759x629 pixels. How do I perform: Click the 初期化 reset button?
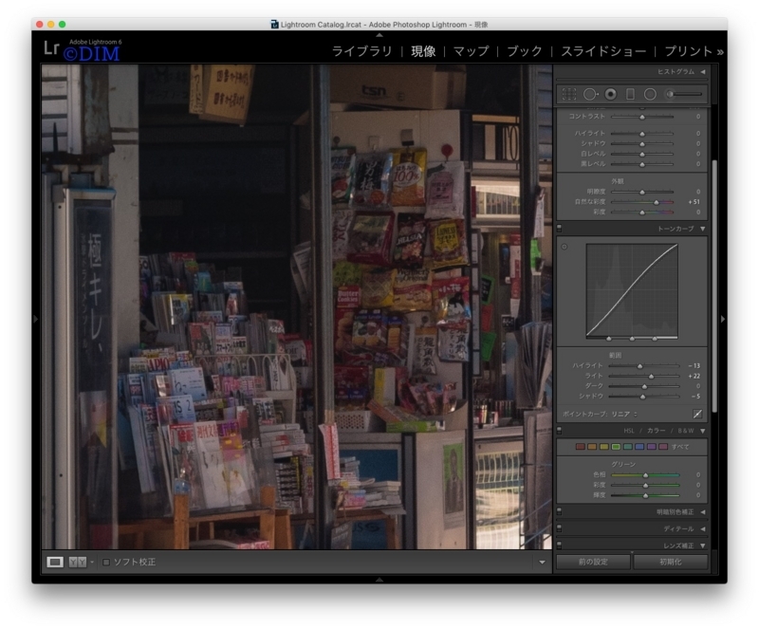point(671,563)
